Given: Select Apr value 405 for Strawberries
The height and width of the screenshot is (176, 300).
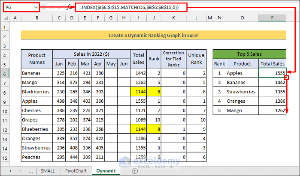Looking at the screenshot, I should point(98,148).
